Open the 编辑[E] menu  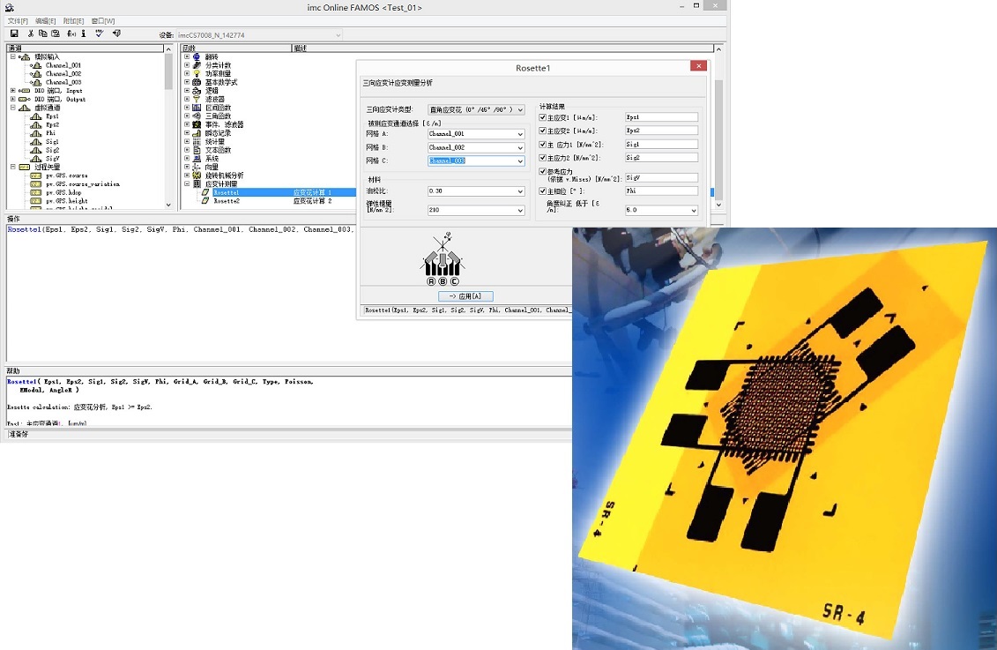46,20
